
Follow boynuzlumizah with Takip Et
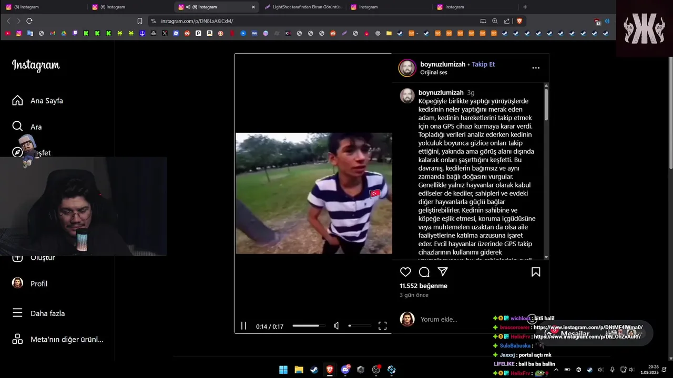click(x=483, y=64)
